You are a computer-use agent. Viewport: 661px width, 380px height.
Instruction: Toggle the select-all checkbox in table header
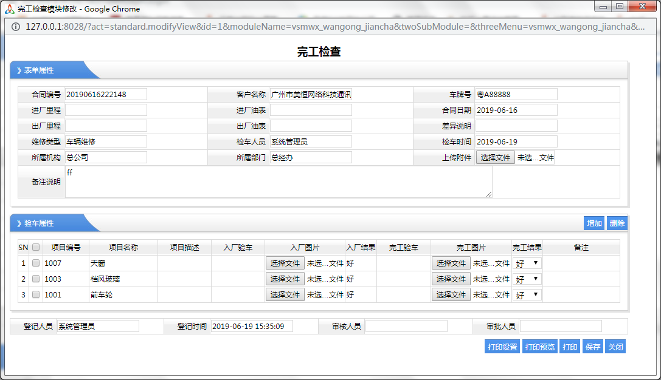(x=36, y=248)
